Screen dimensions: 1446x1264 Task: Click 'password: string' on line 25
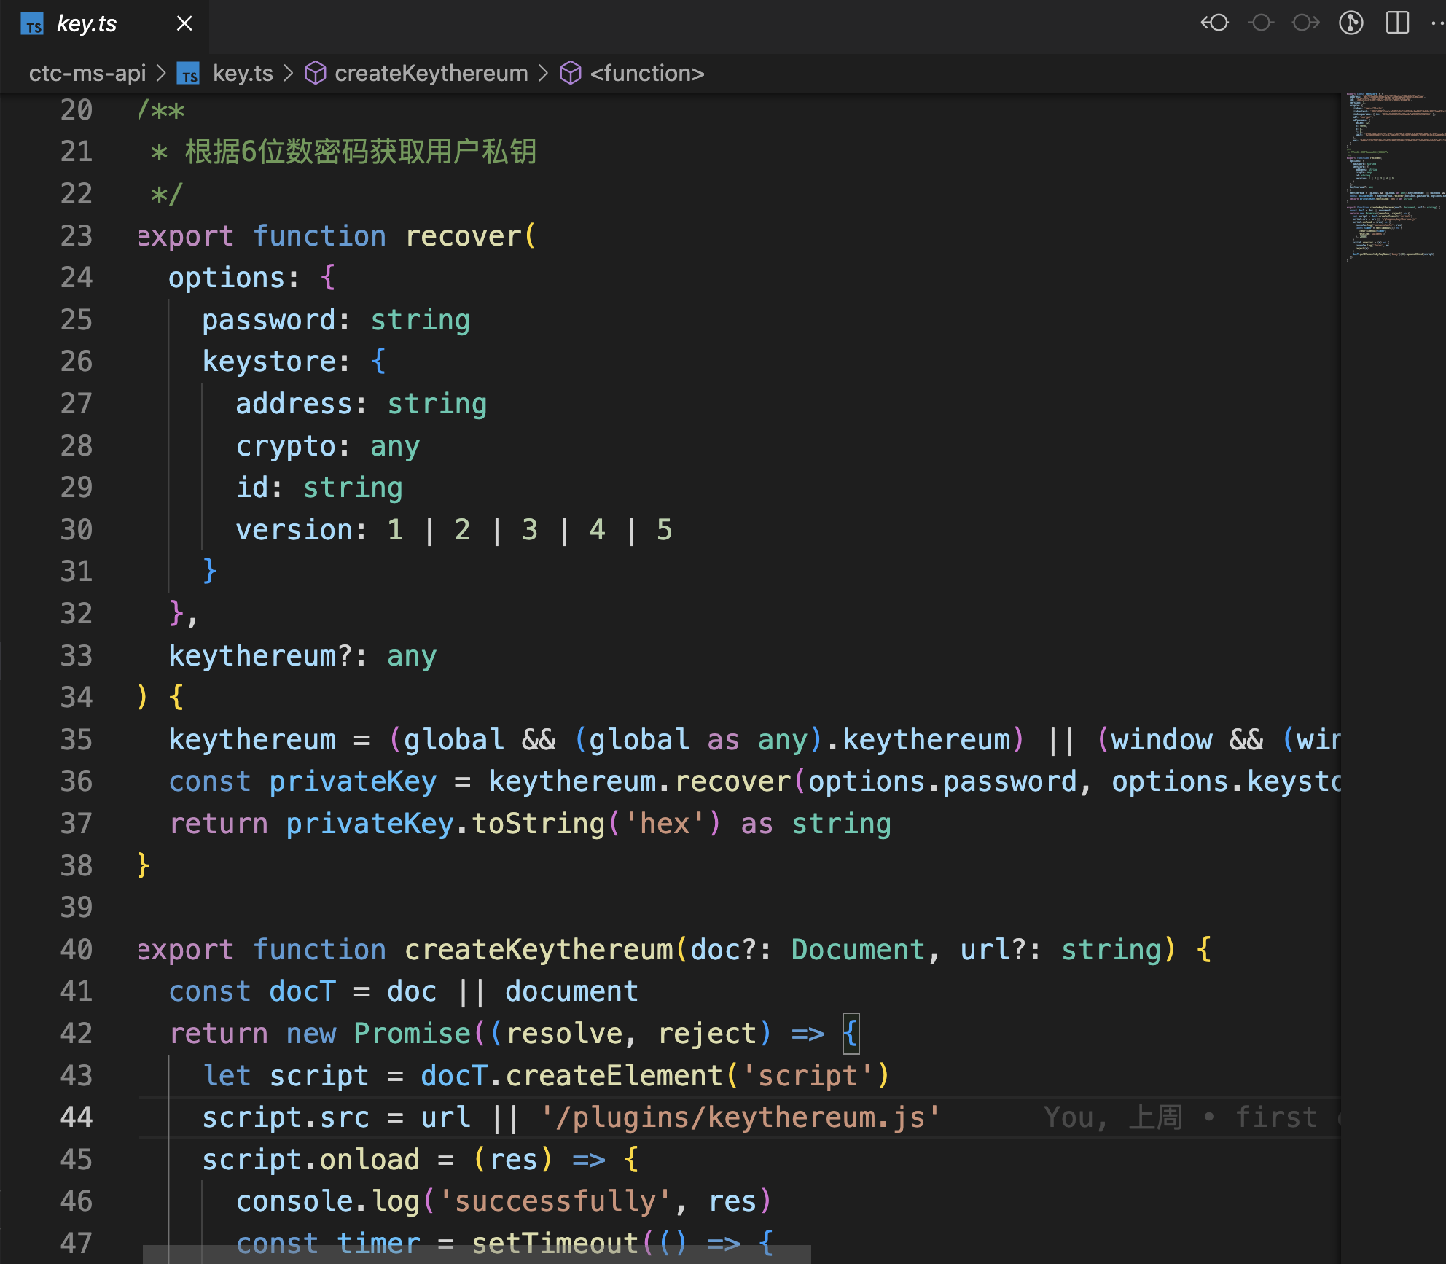coord(336,320)
